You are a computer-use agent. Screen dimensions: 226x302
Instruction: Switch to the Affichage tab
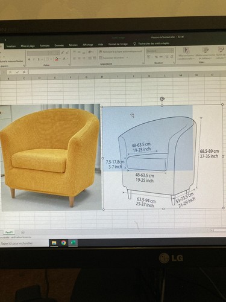[x=88, y=45]
